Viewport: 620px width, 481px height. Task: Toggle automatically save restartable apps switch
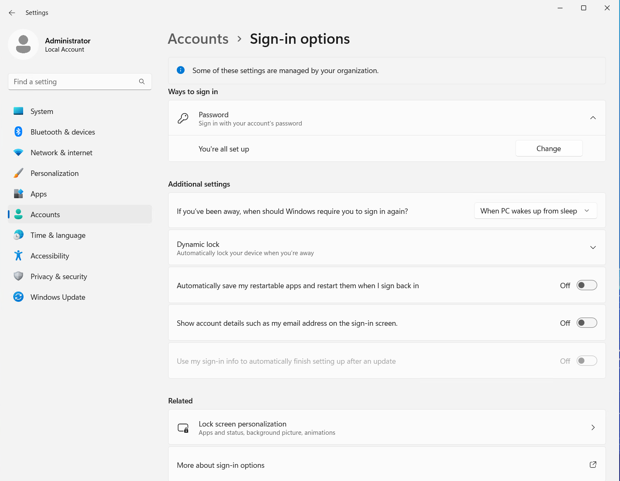tap(587, 285)
